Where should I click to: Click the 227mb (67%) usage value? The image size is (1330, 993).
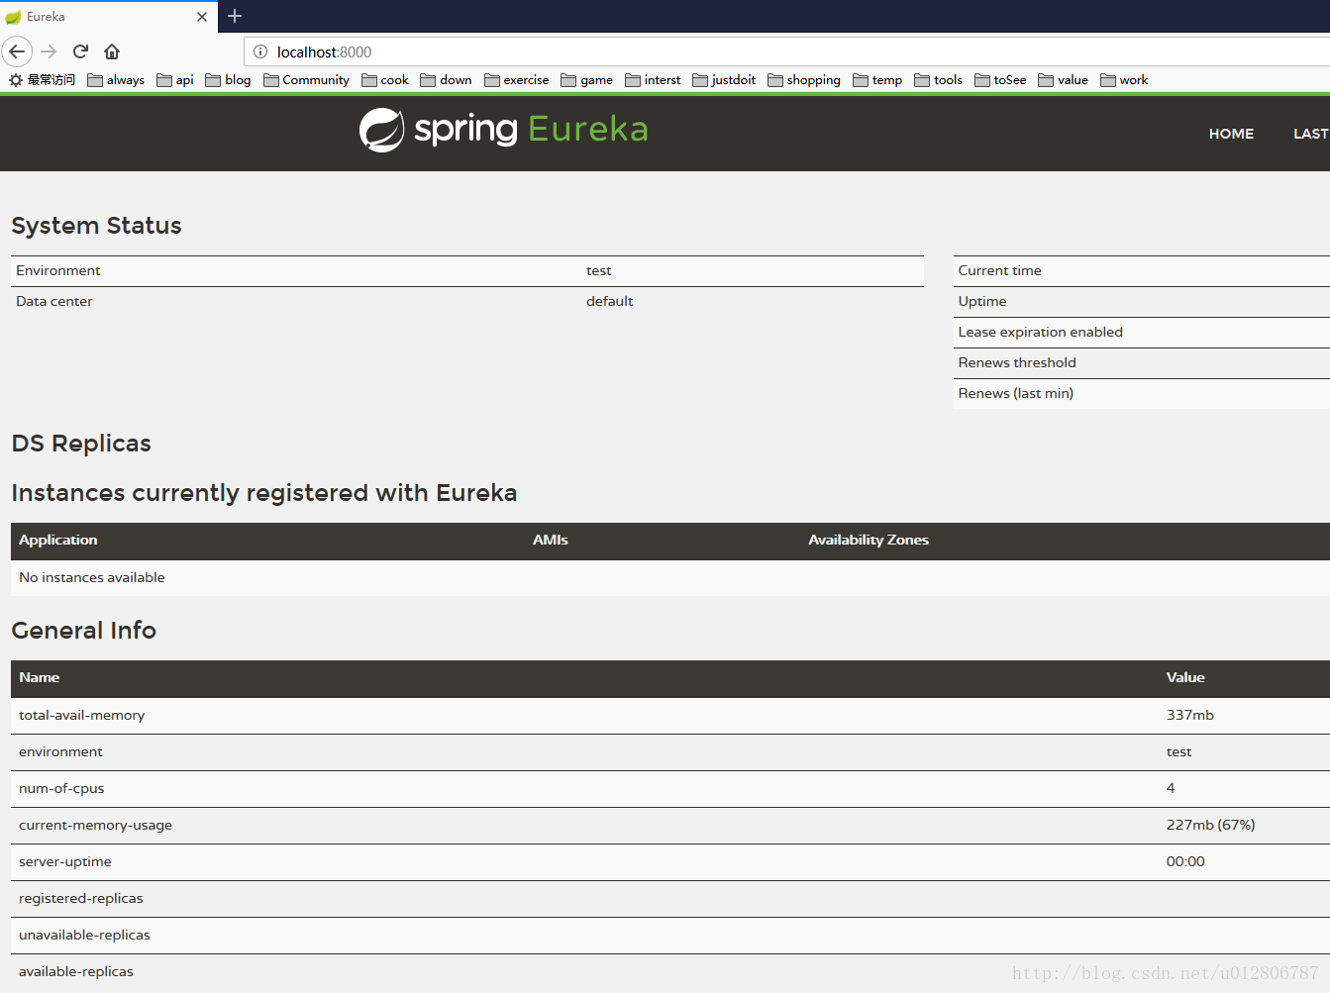click(1210, 825)
